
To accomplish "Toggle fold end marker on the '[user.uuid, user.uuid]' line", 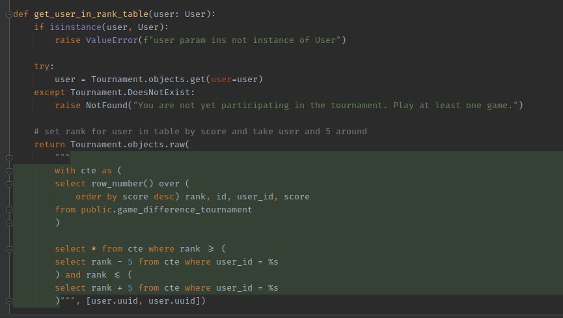I will pos(9,301).
